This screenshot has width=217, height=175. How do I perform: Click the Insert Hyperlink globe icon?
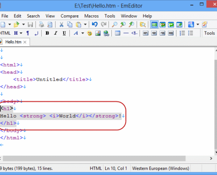[x=106, y=33]
